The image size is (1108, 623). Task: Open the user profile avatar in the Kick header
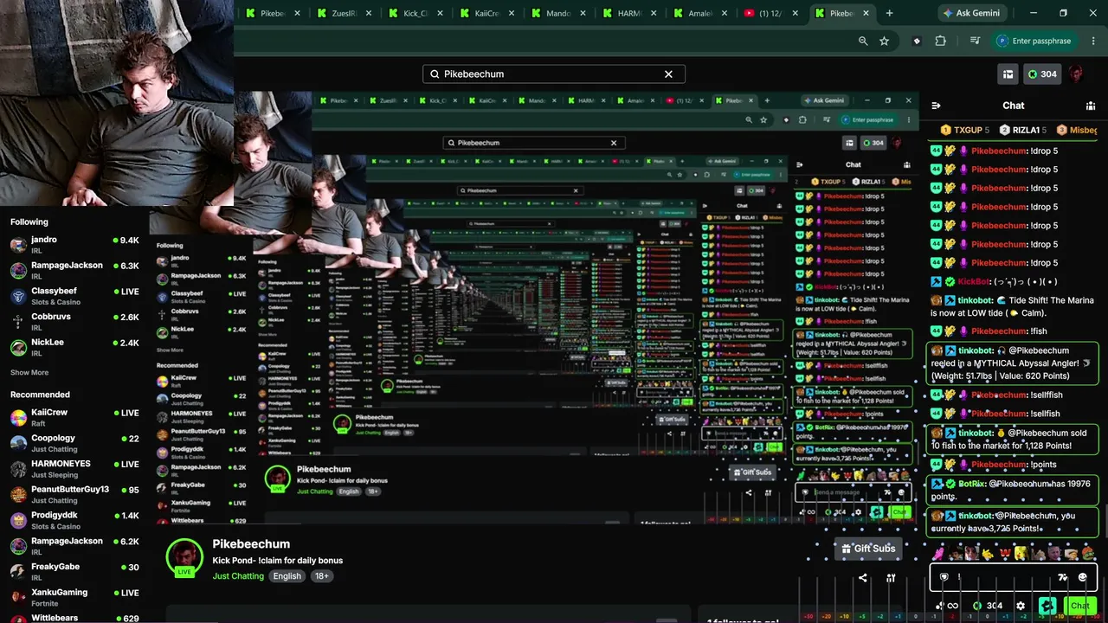(x=1076, y=74)
